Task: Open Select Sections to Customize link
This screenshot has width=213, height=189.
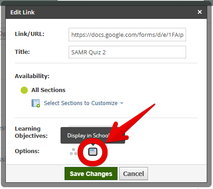Action: click(x=81, y=103)
